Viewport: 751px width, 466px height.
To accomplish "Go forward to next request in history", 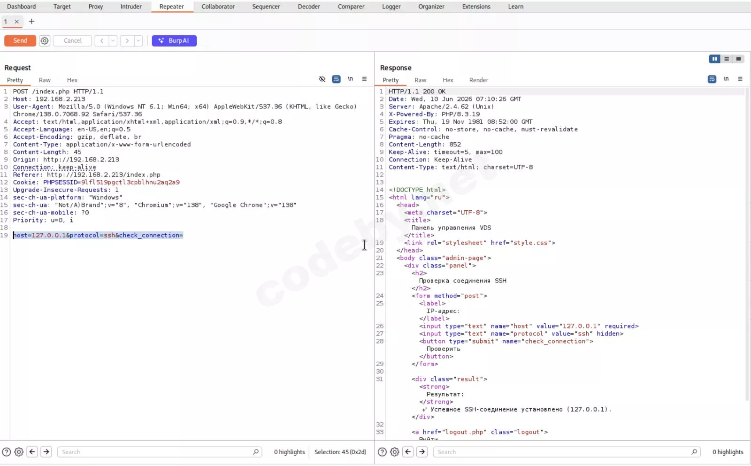I will pos(127,41).
